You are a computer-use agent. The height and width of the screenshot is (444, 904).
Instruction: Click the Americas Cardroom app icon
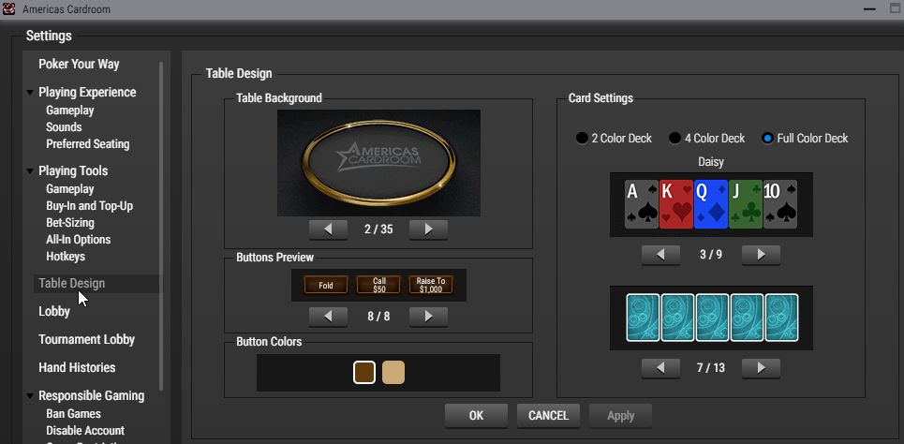(x=8, y=9)
